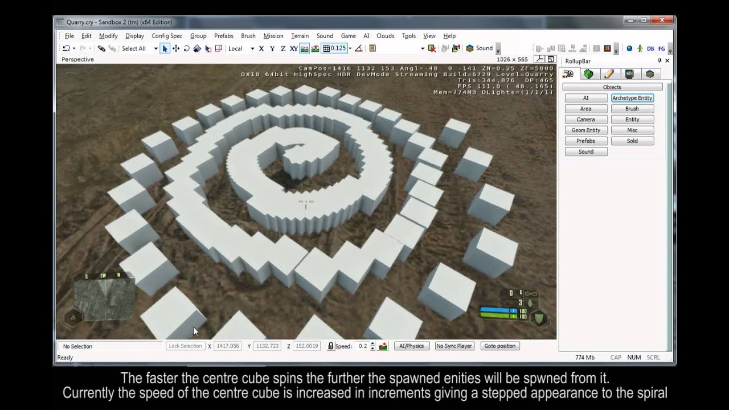Click the Goto position button
The image size is (729, 410).
coord(499,346)
